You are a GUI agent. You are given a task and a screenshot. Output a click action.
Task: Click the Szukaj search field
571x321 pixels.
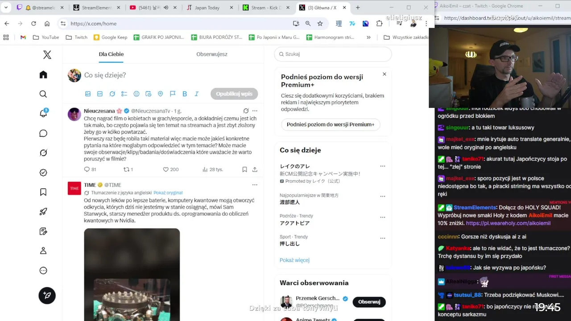[333, 54]
